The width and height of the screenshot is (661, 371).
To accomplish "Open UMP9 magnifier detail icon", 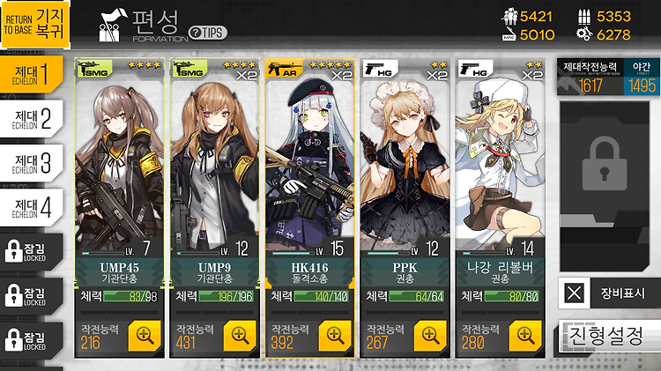I will 240,336.
